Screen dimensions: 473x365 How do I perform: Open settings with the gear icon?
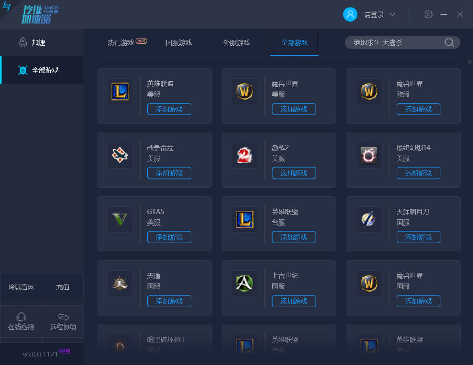428,15
